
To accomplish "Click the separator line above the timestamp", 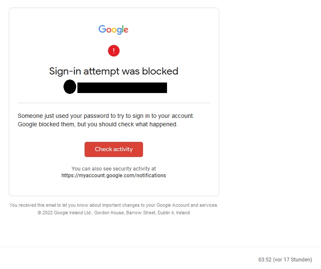I will (x=161, y=247).
